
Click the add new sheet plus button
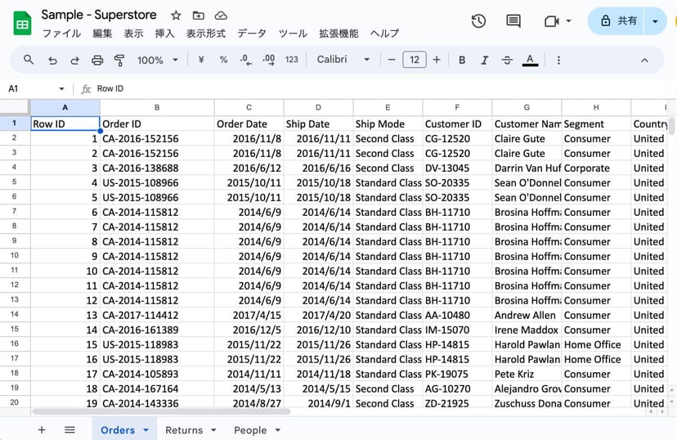[x=42, y=430]
